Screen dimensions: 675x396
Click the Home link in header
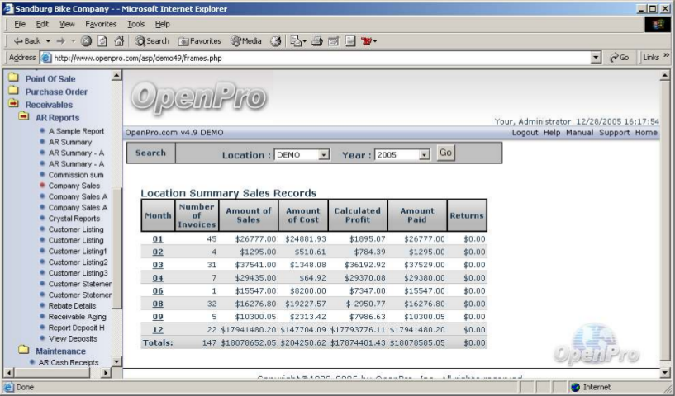pos(646,133)
